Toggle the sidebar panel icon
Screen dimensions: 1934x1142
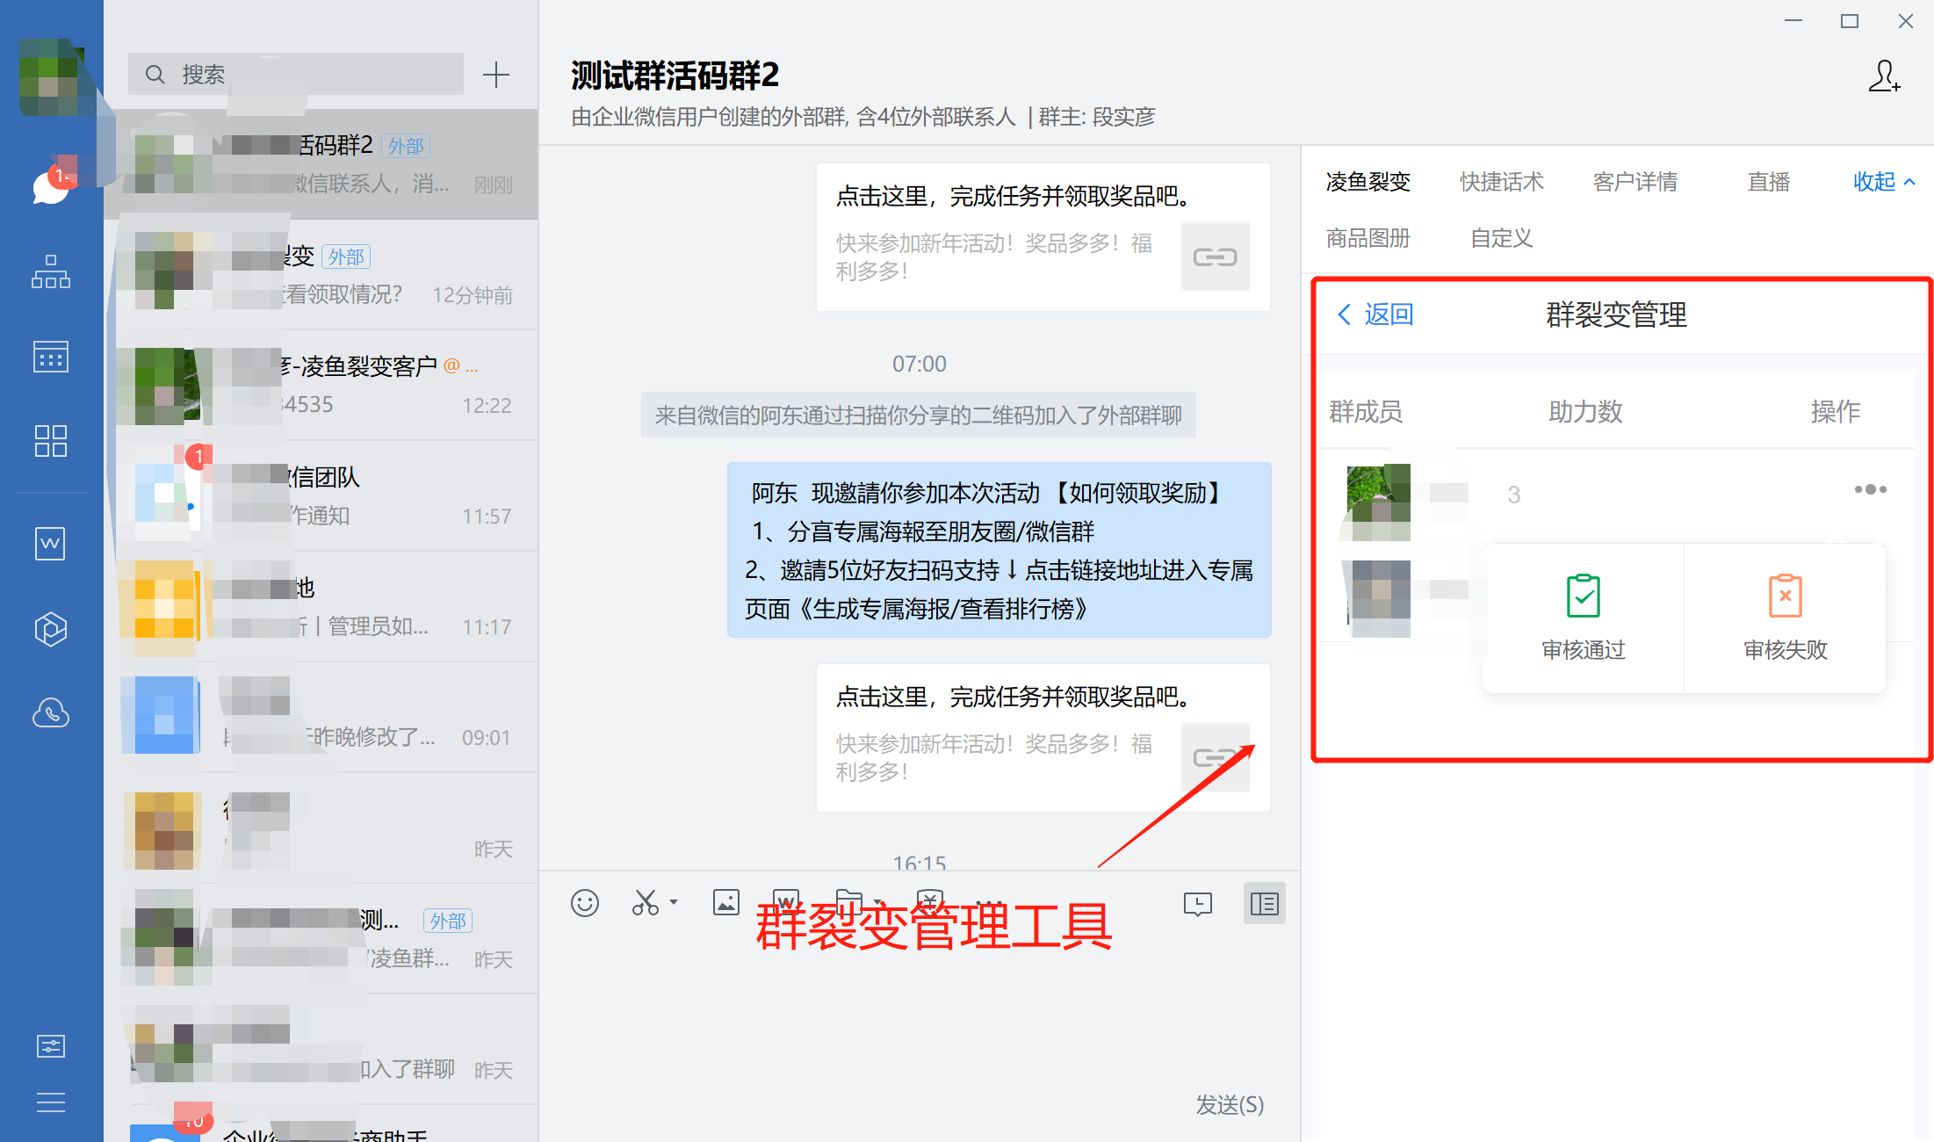pos(1264,904)
